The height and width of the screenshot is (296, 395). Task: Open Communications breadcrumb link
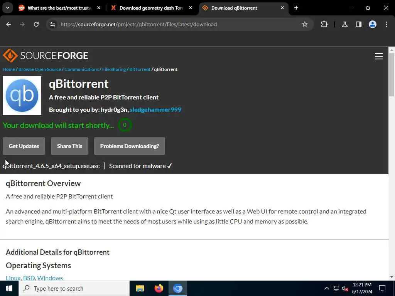point(81,69)
